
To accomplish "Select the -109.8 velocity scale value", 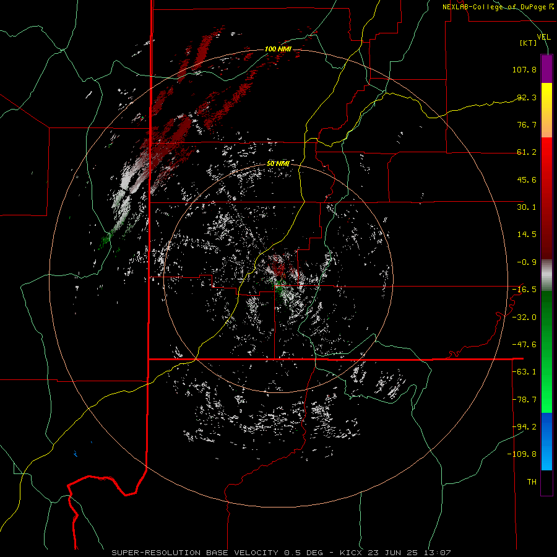I will coord(522,454).
